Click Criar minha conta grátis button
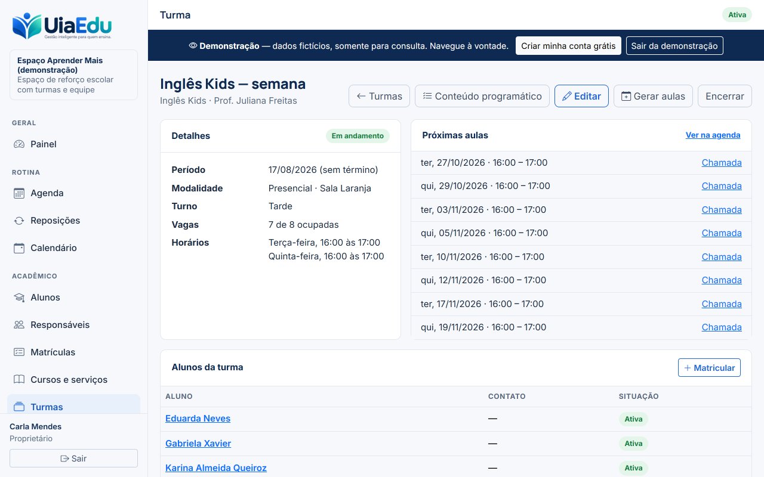The width and height of the screenshot is (764, 477). (x=568, y=46)
